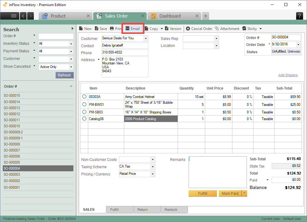
Task: Click the Remarks text box
Action: coord(218,172)
